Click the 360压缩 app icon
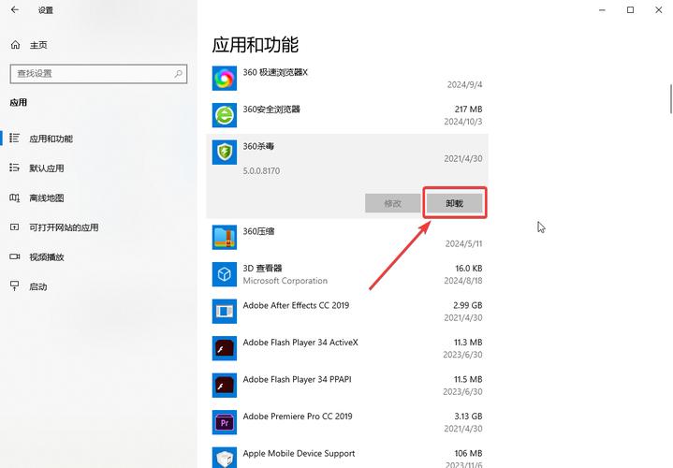This screenshot has width=673, height=468. (x=225, y=237)
